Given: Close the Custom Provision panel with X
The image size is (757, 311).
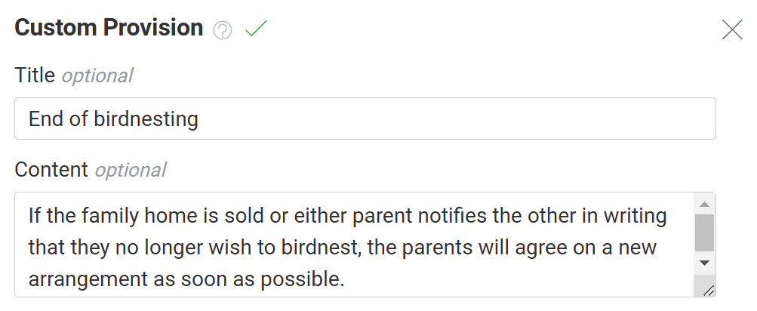Looking at the screenshot, I should click(x=732, y=30).
